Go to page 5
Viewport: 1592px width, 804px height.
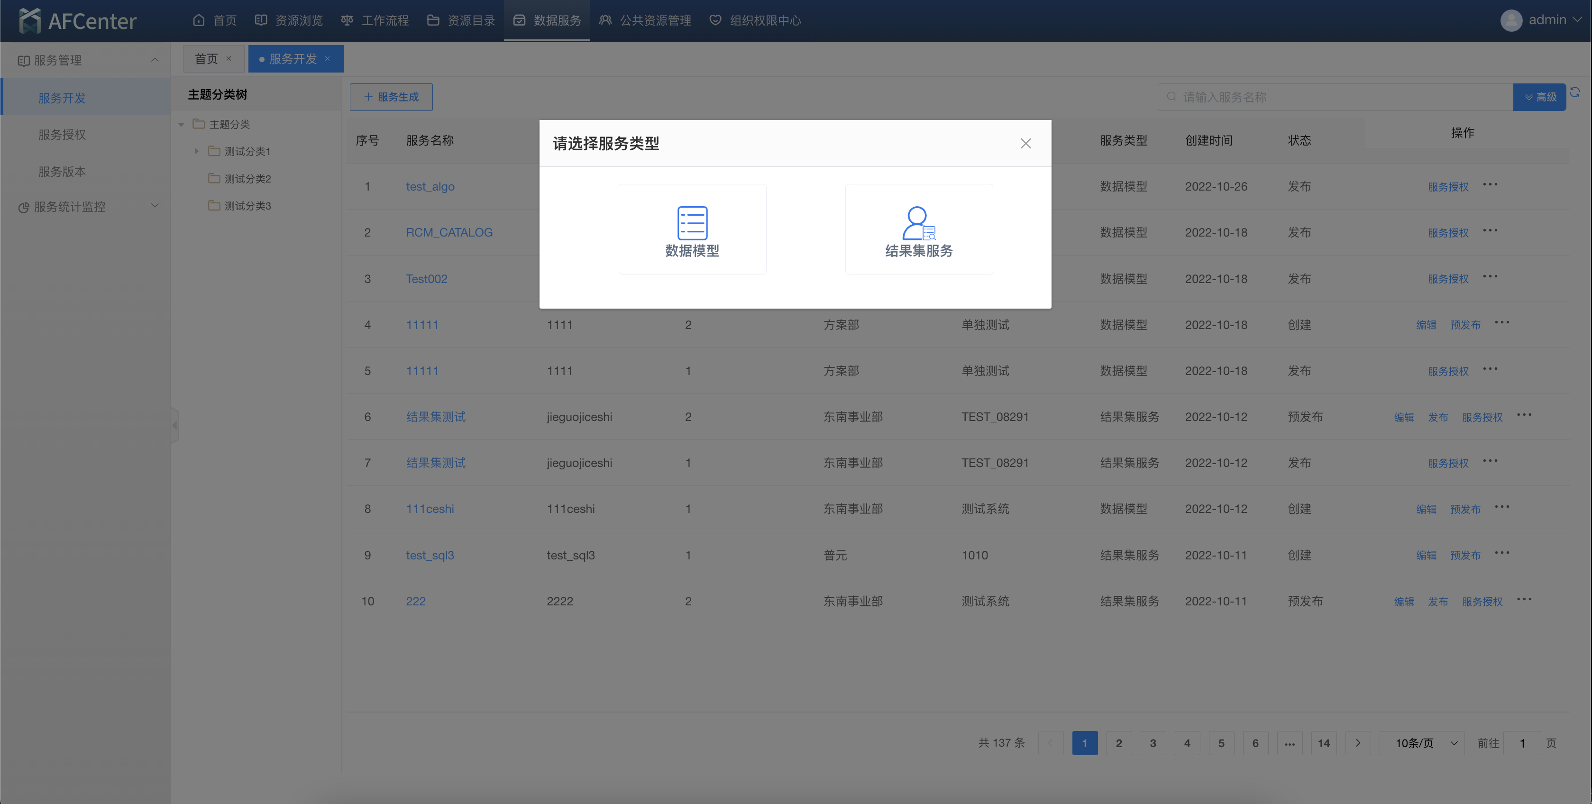pos(1221,743)
